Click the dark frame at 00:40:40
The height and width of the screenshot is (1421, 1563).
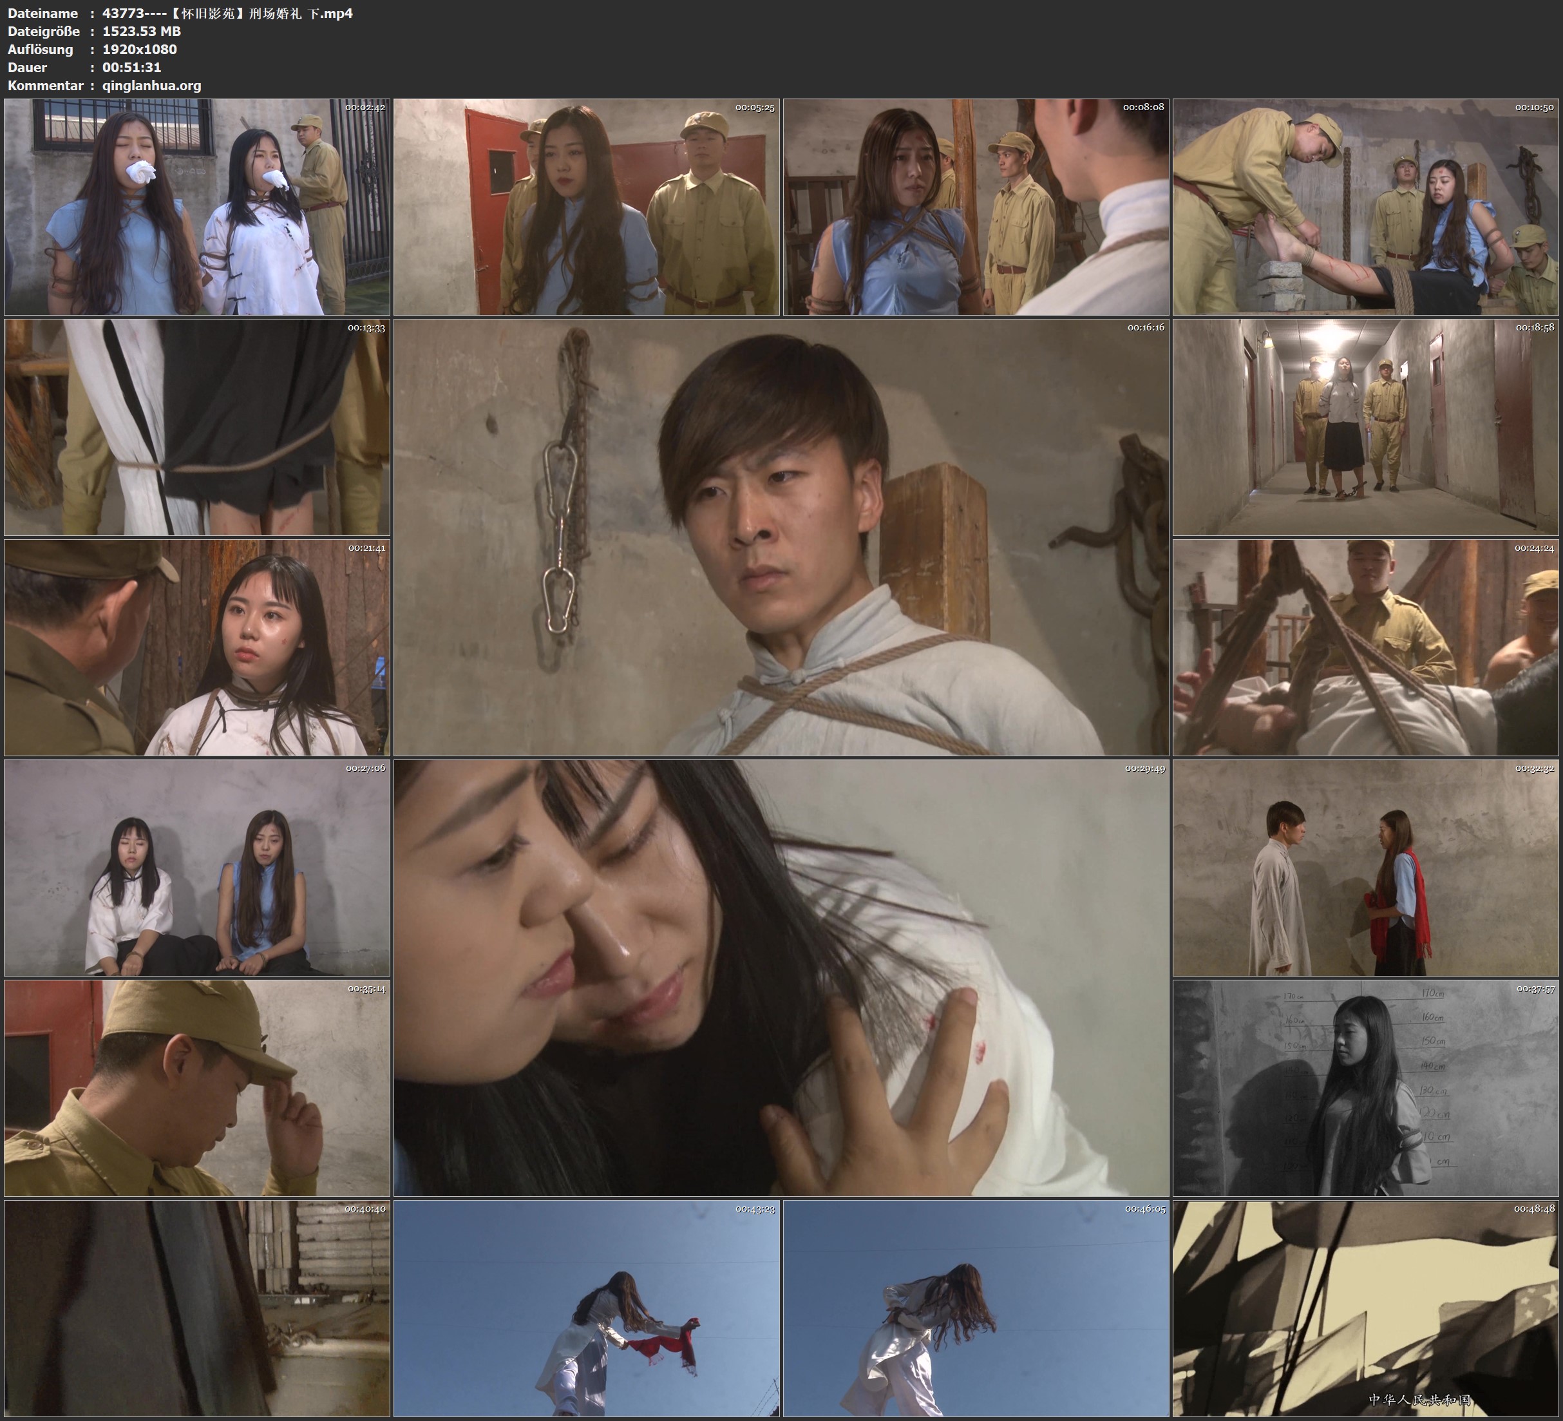tap(197, 1308)
